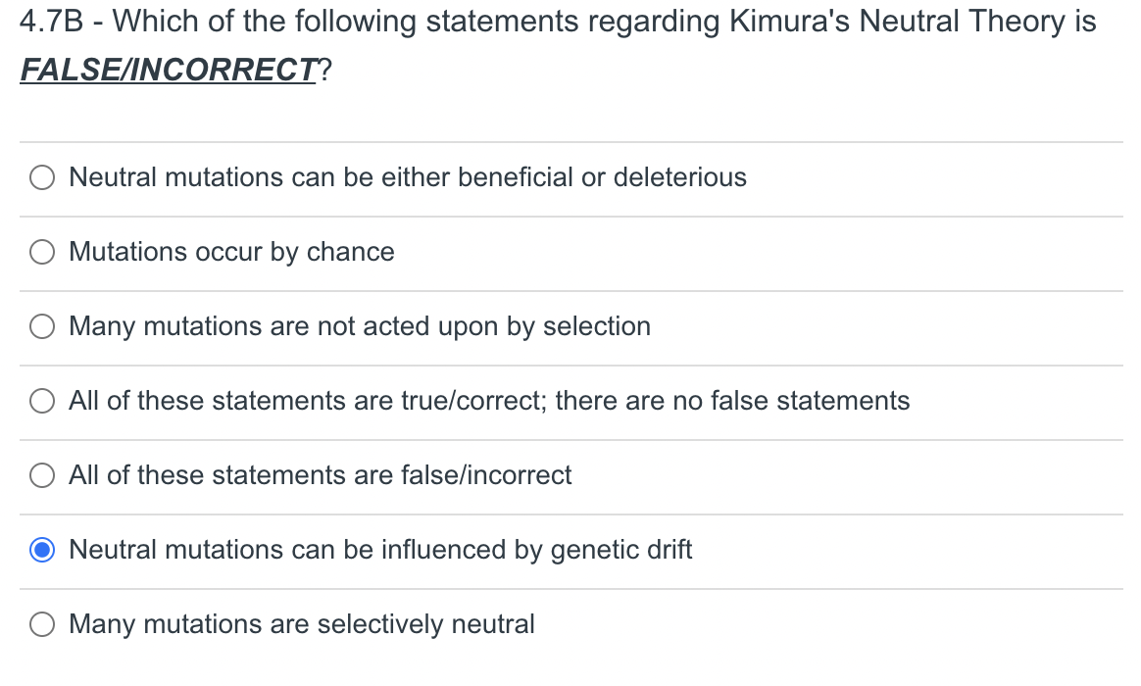Click "All of these statements are false/incorrect" text
This screenshot has height=686, width=1141.
point(321,475)
